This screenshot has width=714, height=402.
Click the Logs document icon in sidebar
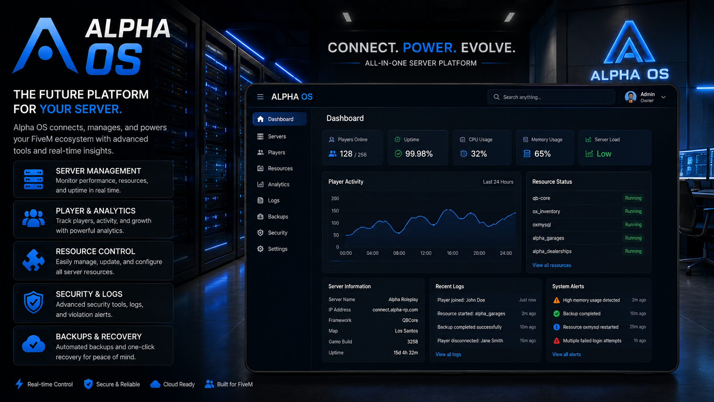260,200
